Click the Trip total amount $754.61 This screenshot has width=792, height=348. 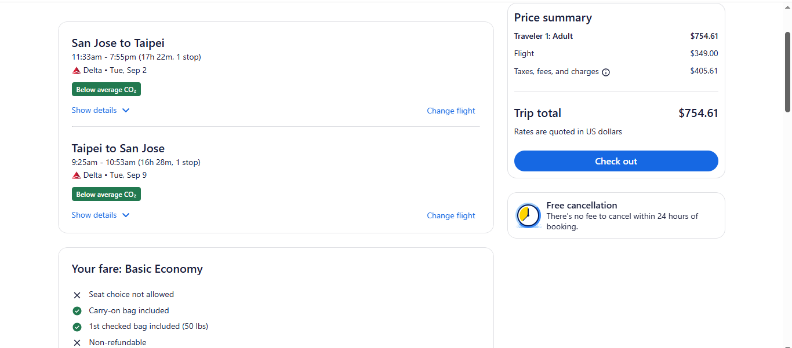(698, 113)
